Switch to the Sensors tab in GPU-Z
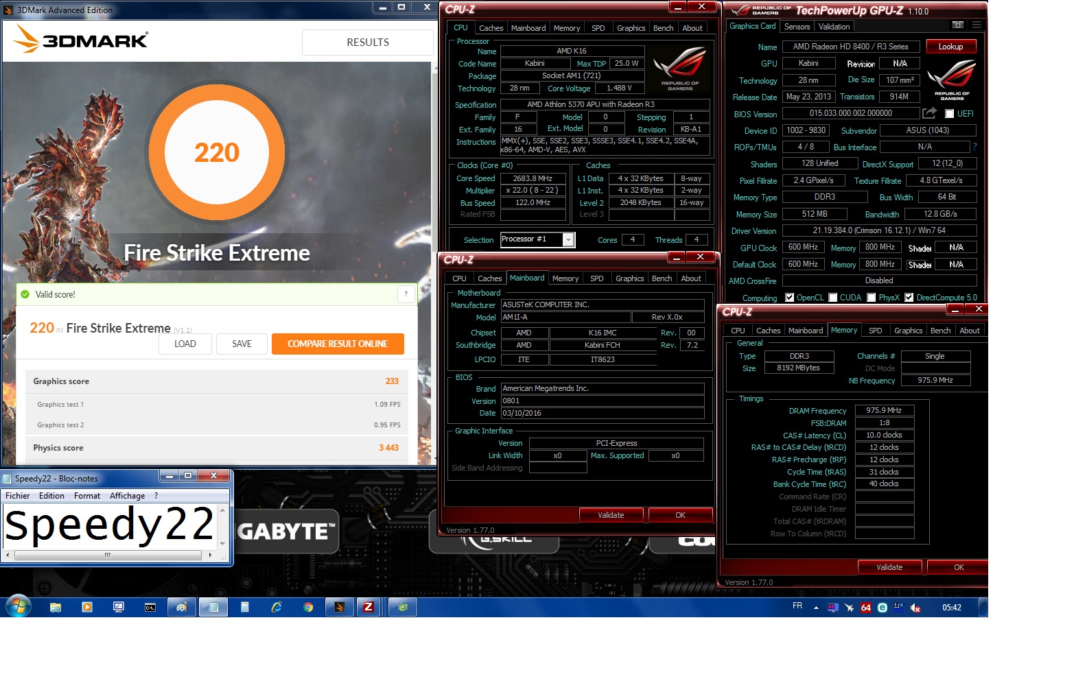Viewport: 1087px width, 679px height. click(x=797, y=27)
